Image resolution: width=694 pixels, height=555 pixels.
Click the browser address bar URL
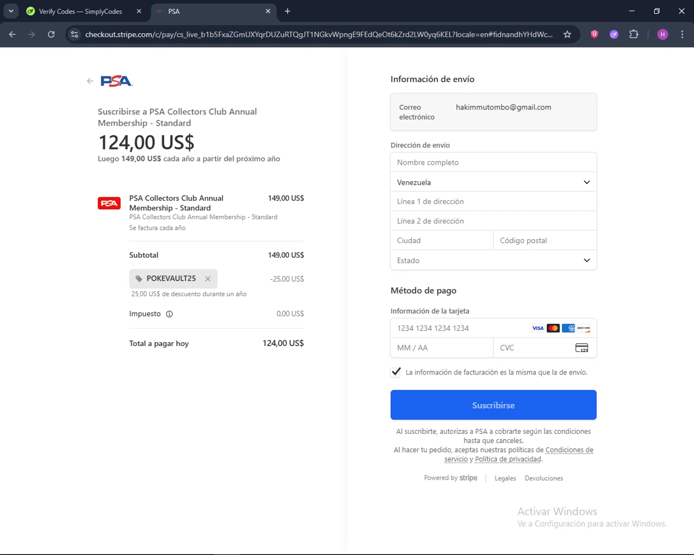pyautogui.click(x=319, y=34)
